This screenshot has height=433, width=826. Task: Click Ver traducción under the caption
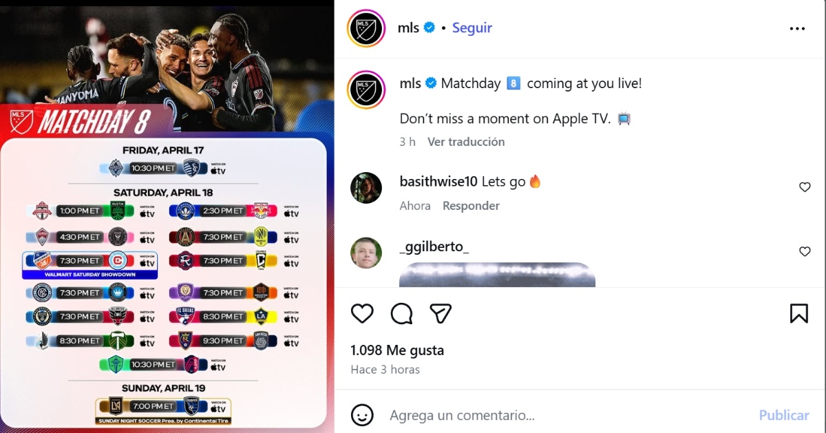(466, 142)
